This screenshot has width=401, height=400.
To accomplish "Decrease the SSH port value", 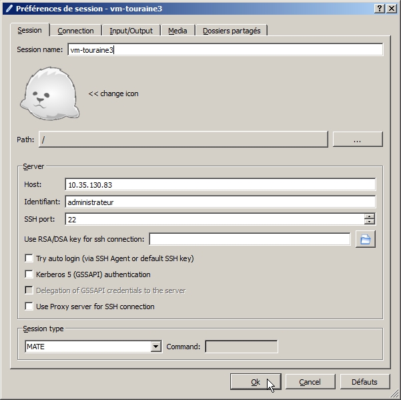I will pyautogui.click(x=370, y=222).
